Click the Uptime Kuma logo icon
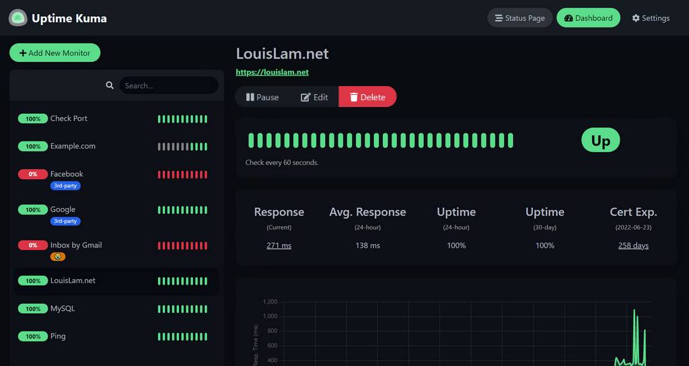Screen dimensions: 689x366 (18, 18)
